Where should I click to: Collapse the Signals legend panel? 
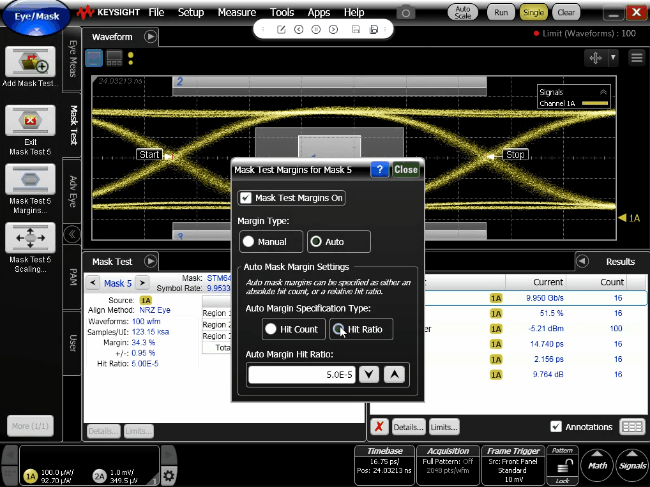[x=603, y=92]
